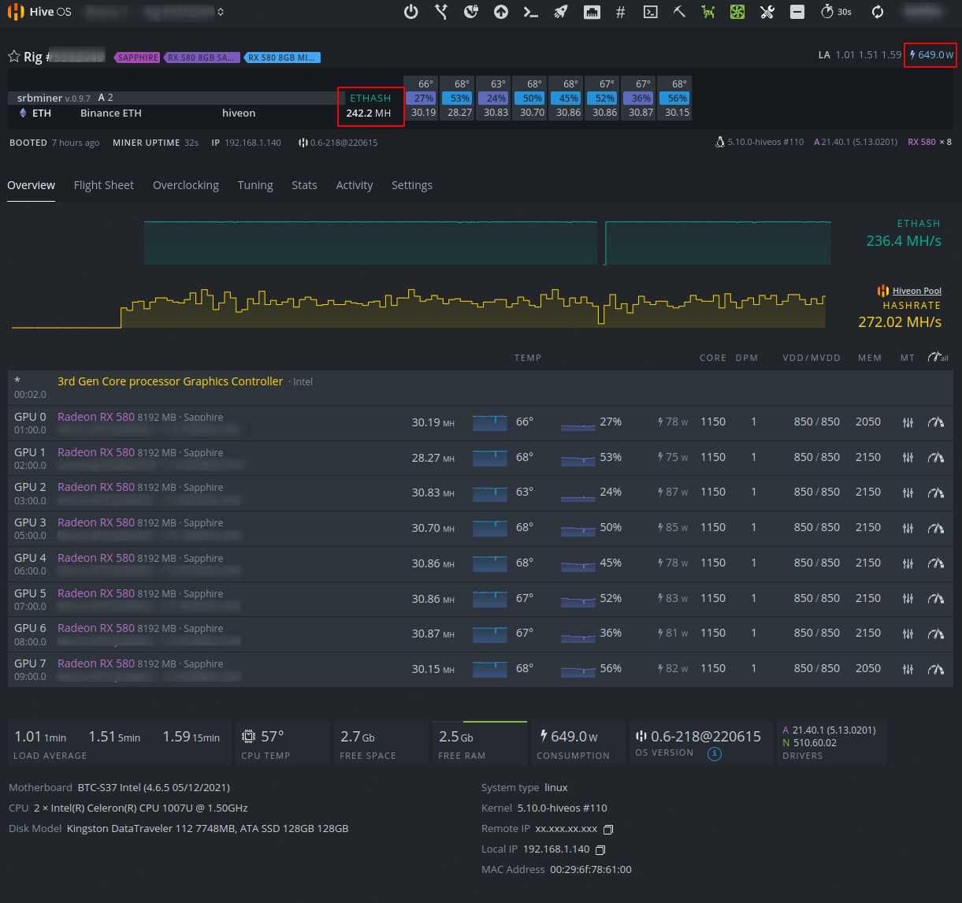Click the 272.02 MH/s pool hashrate value
The width and height of the screenshot is (962, 903).
coord(900,321)
